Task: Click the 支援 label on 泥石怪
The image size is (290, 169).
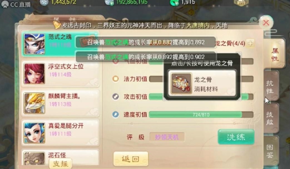Action: click(x=61, y=163)
